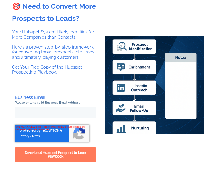Click the red target icon beside the heading
Image resolution: width=204 pixels, height=170 pixels.
(16, 6)
